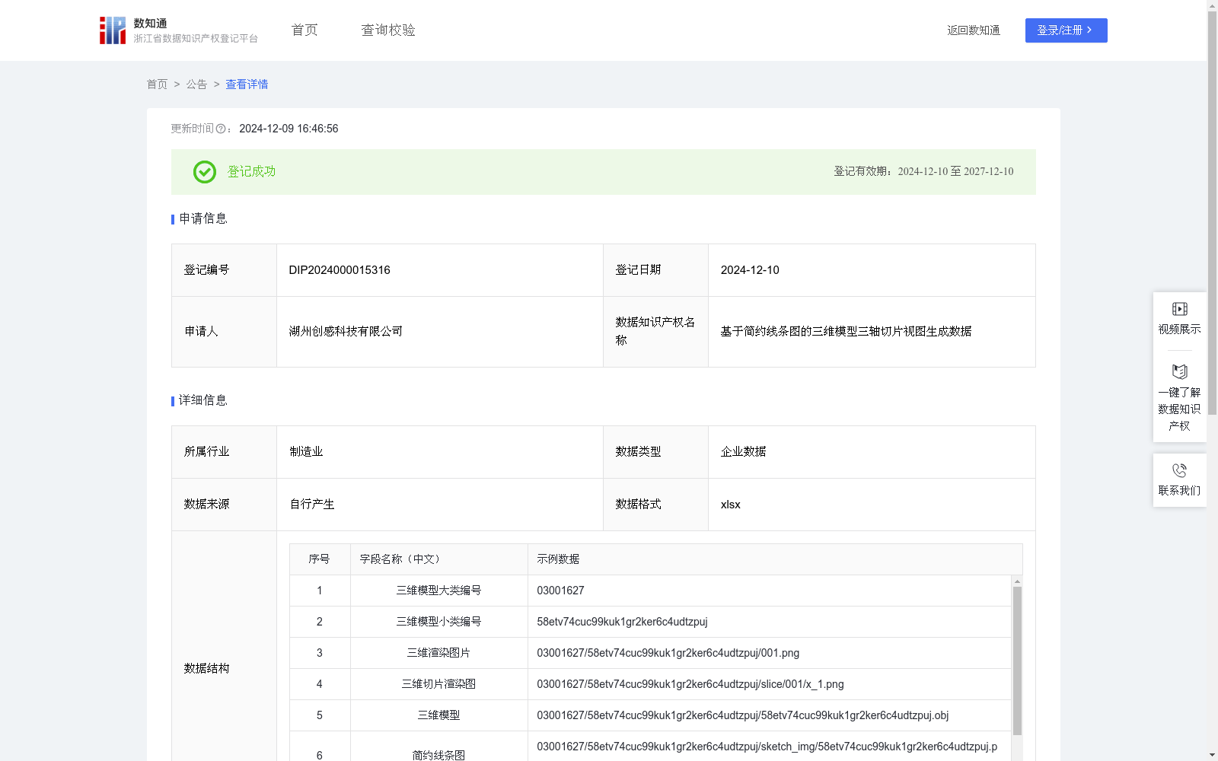Image resolution: width=1218 pixels, height=761 pixels.
Task: Click the 登录/注册 button
Action: click(1066, 30)
